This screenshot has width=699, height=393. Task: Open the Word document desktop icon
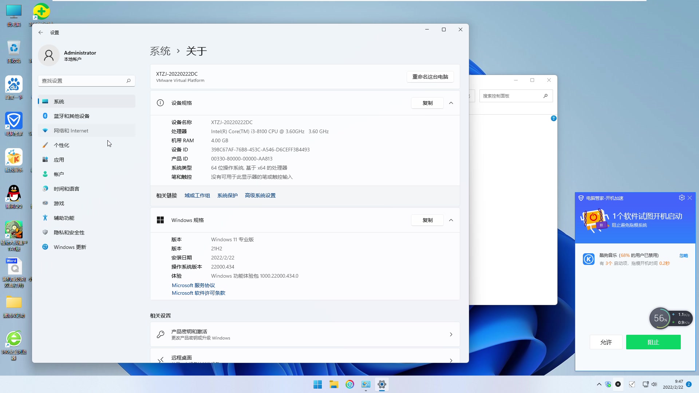tap(14, 272)
